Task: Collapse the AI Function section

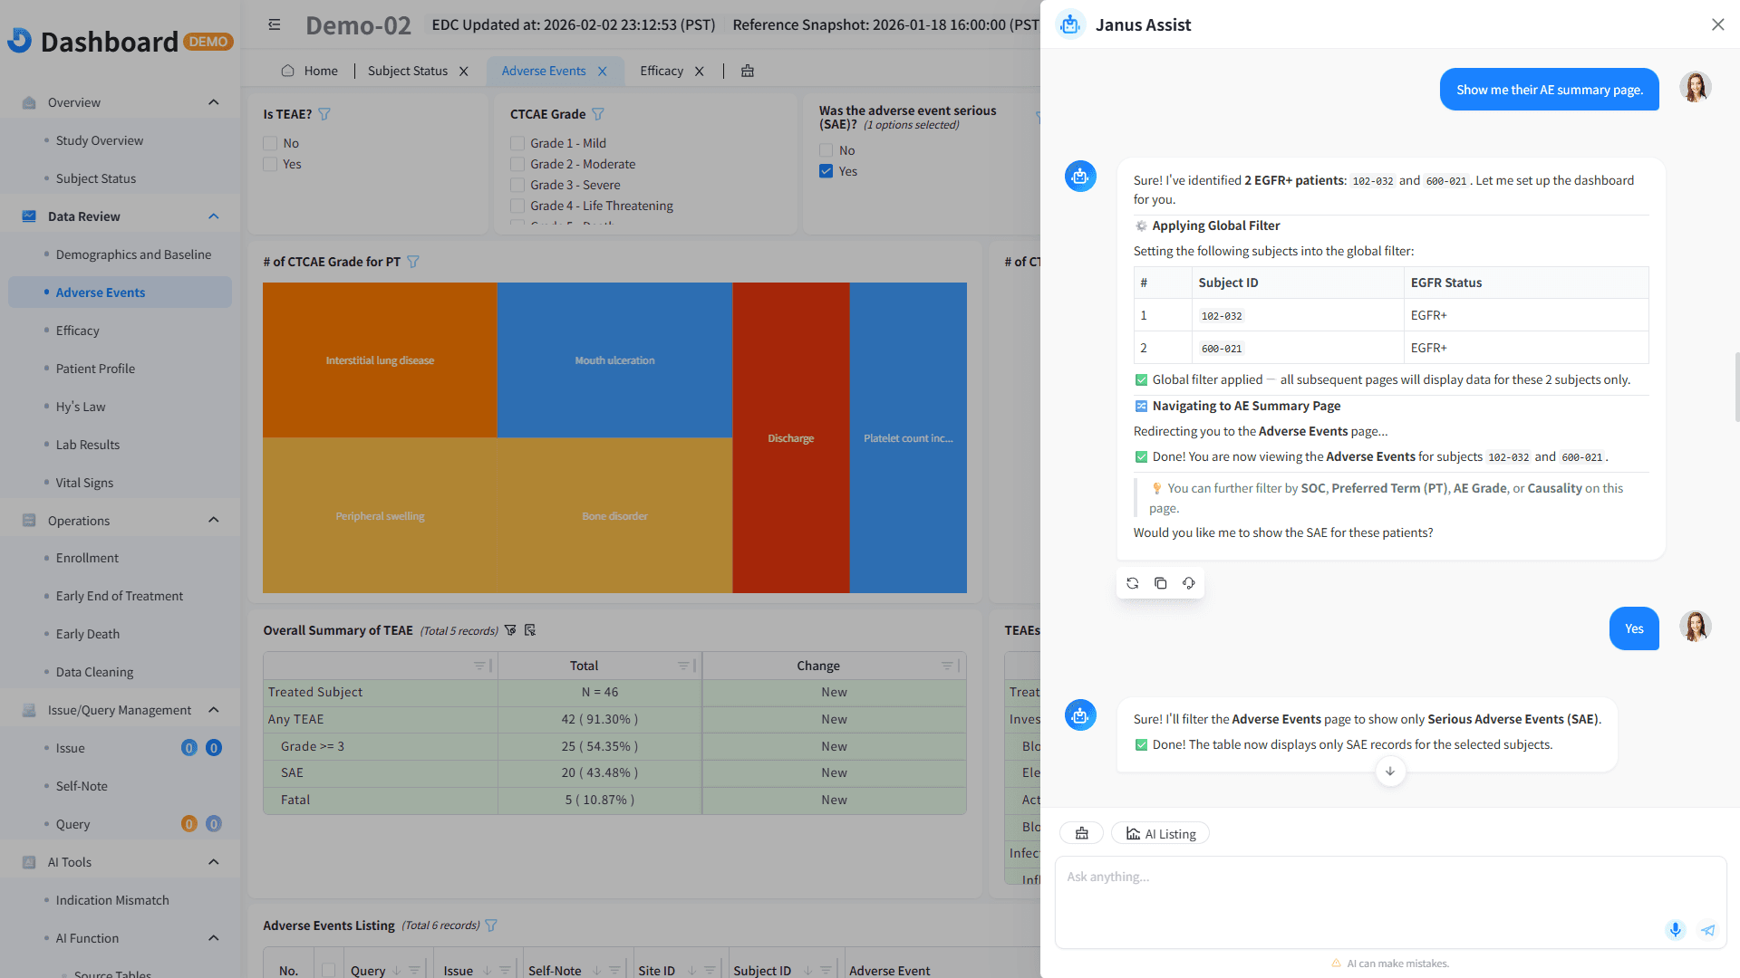Action: tap(214, 938)
